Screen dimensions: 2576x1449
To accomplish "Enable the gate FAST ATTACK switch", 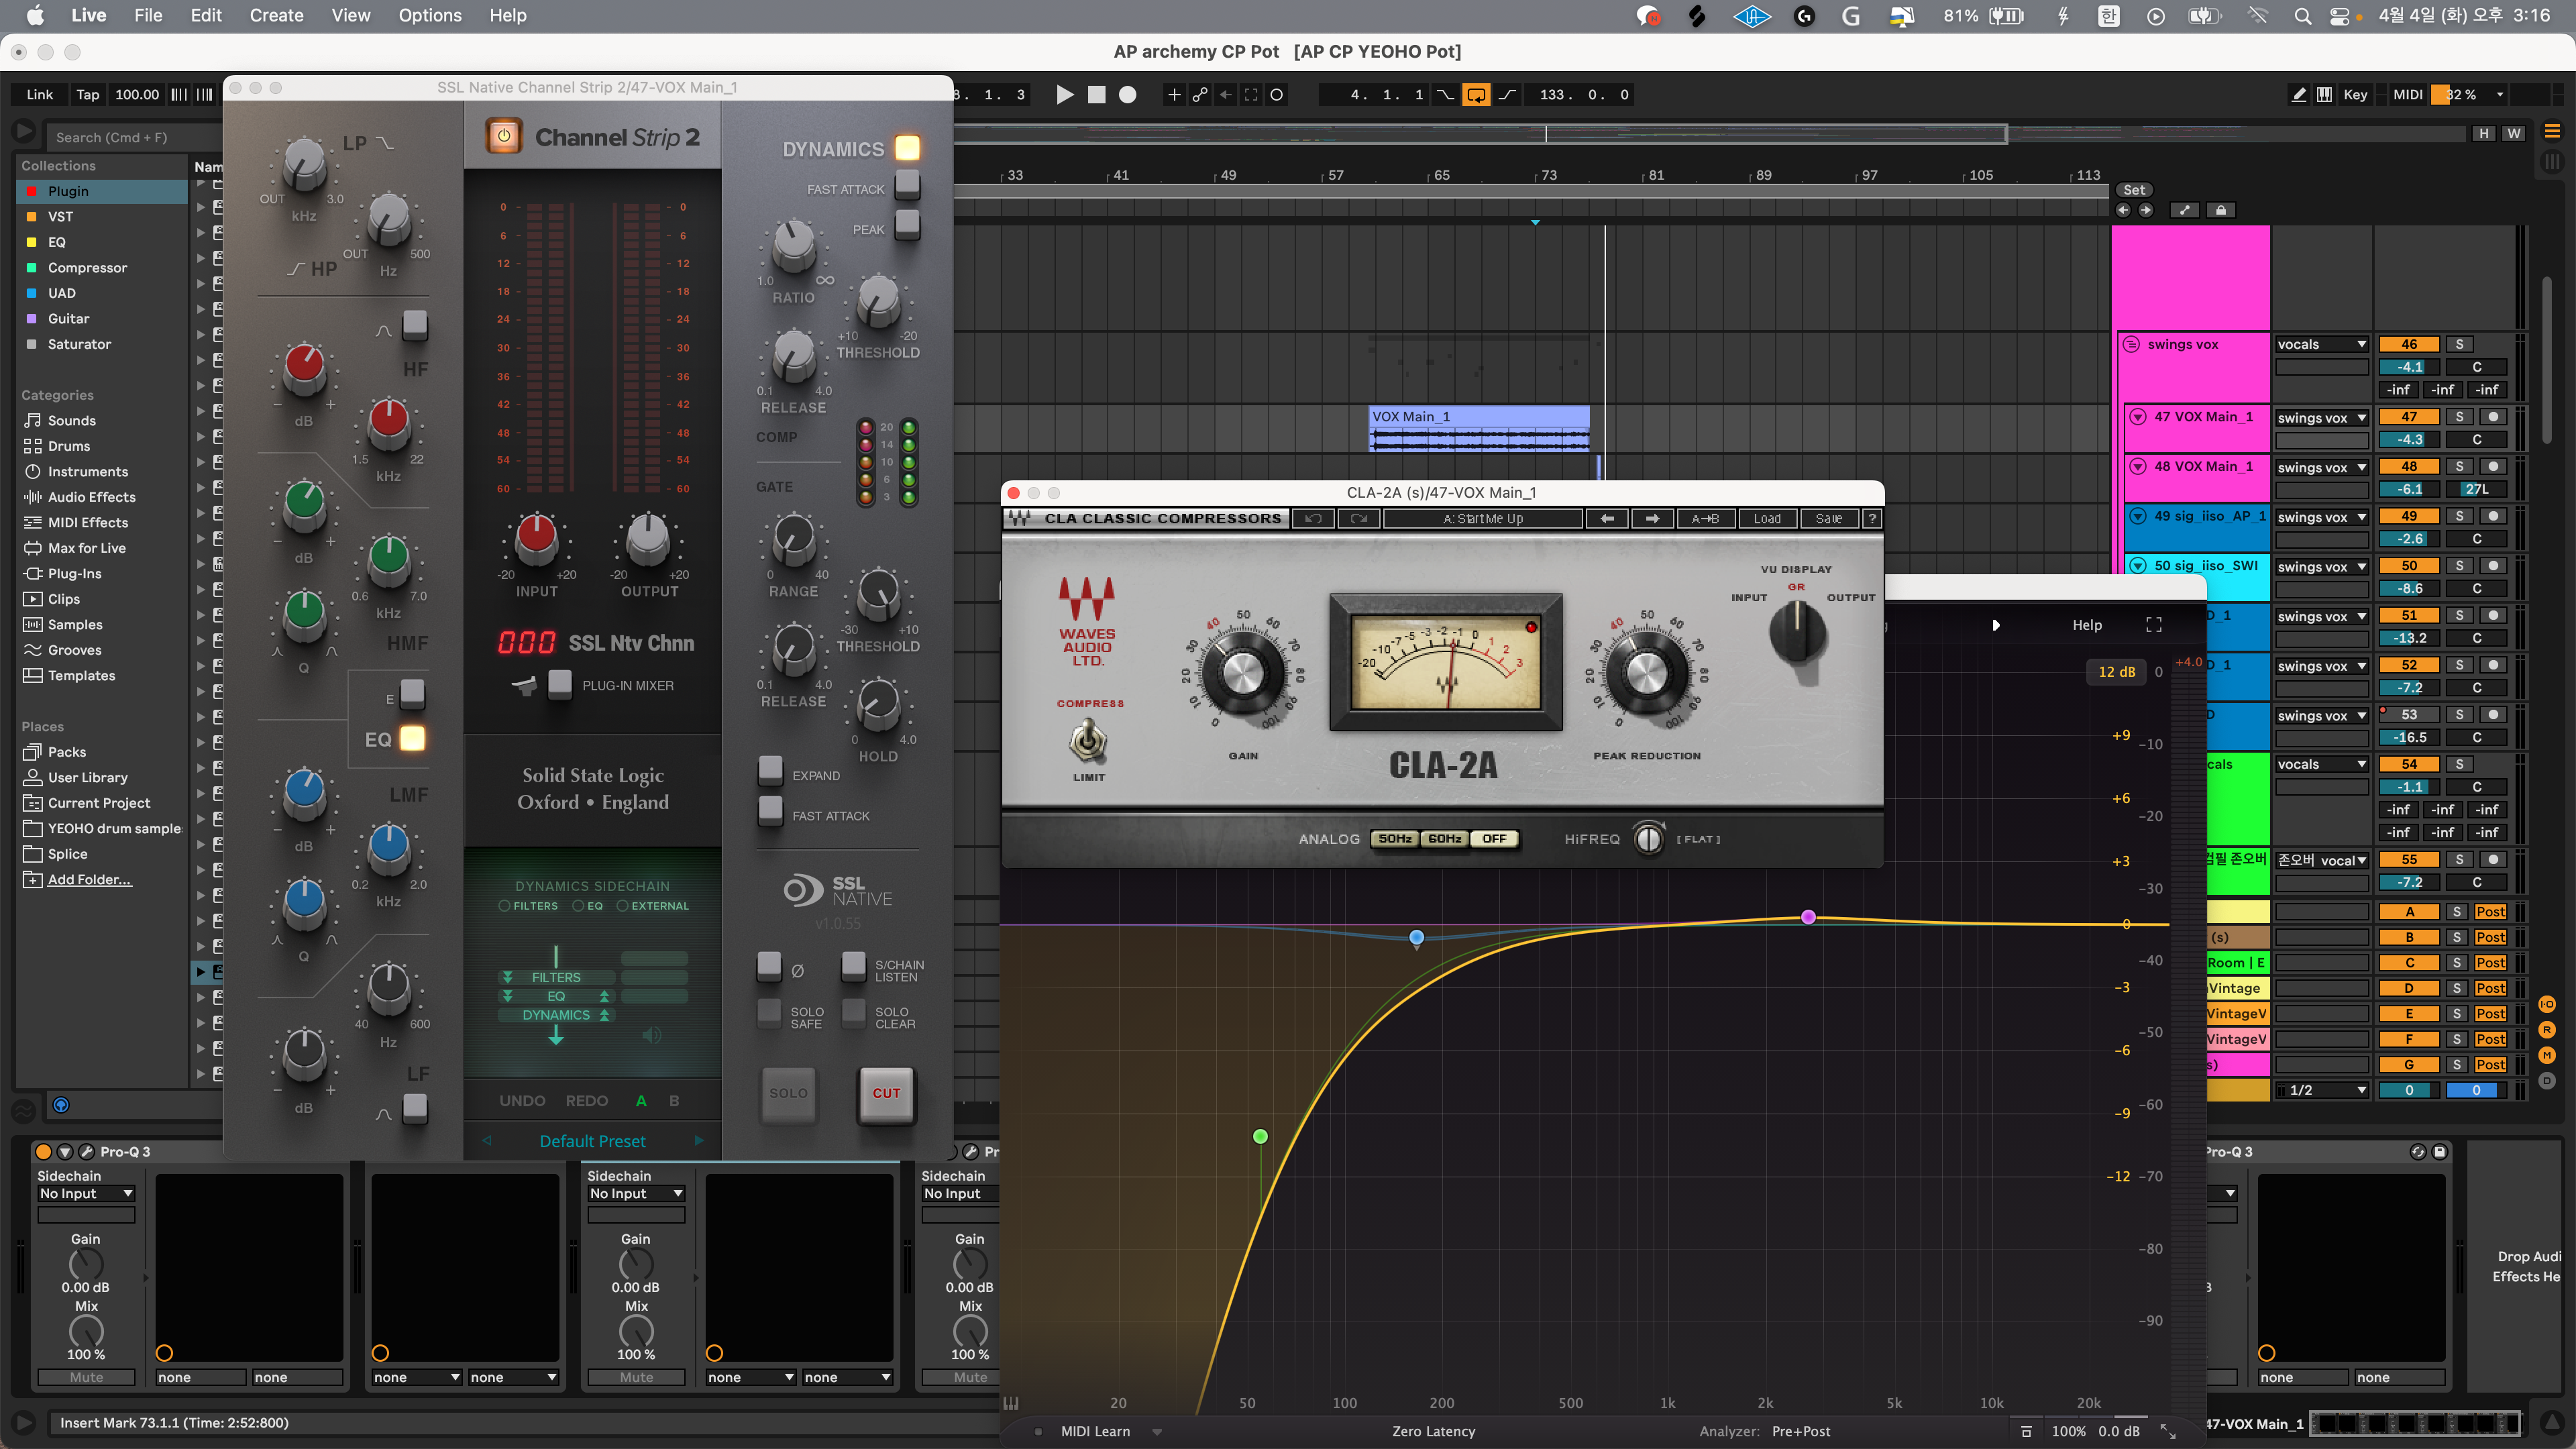I will tap(770, 810).
